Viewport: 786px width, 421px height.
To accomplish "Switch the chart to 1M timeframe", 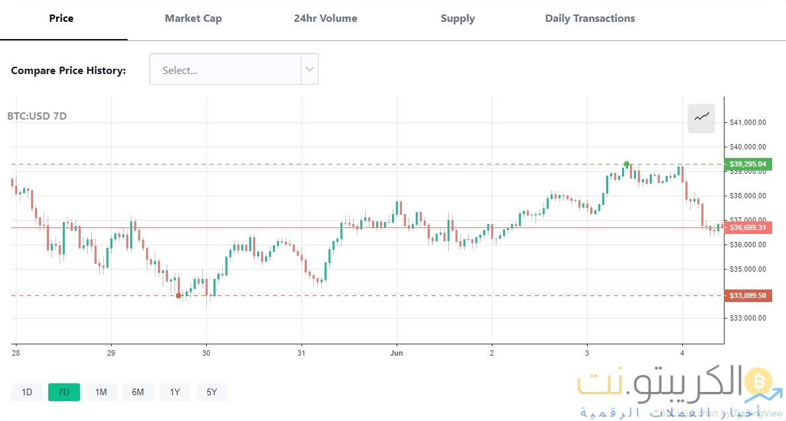I will (x=100, y=392).
